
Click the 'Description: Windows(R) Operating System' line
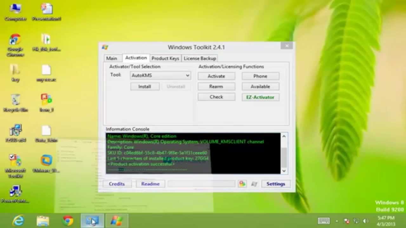click(186, 142)
